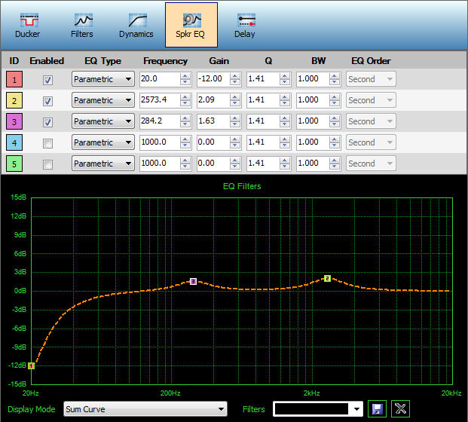Click the -12.00 gain field

click(213, 79)
